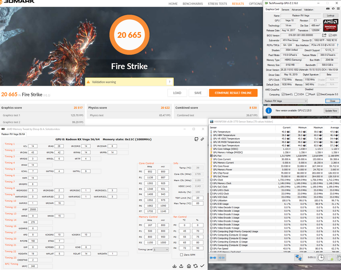This screenshot has width=341, height=270.
Task: Click Fan Control P4 percent field 90
Action: pos(198,248)
